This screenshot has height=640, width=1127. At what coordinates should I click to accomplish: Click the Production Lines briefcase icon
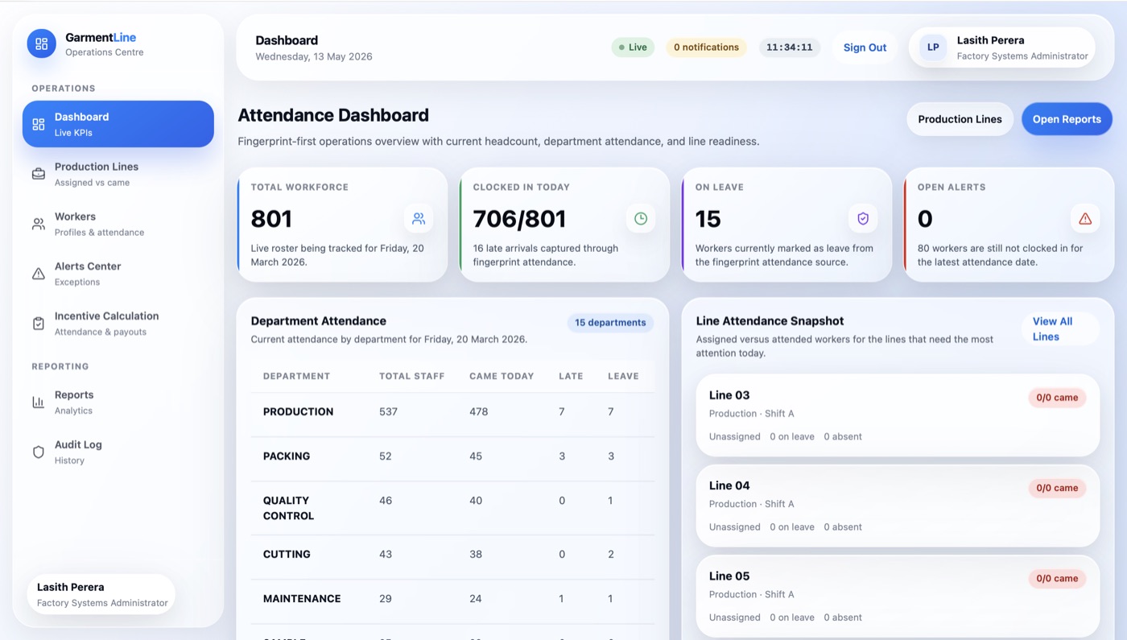point(39,174)
